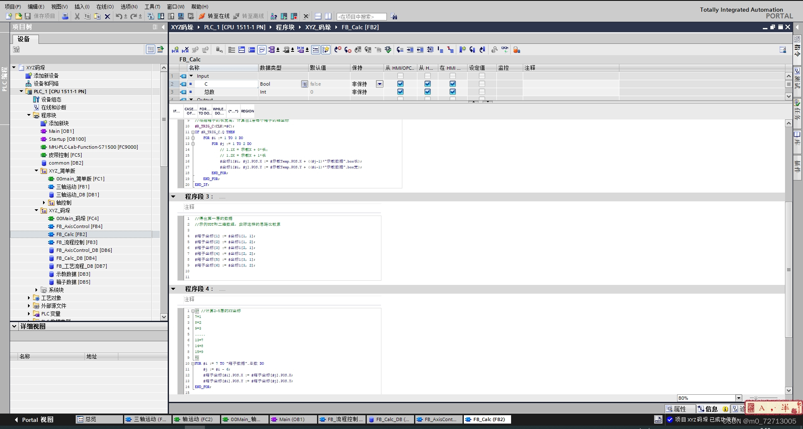The height and width of the screenshot is (429, 803).
Task: Collapse 程序段 4 network
Action: pyautogui.click(x=173, y=289)
